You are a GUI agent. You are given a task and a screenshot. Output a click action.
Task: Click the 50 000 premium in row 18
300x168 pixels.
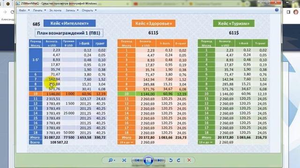pos(69,133)
